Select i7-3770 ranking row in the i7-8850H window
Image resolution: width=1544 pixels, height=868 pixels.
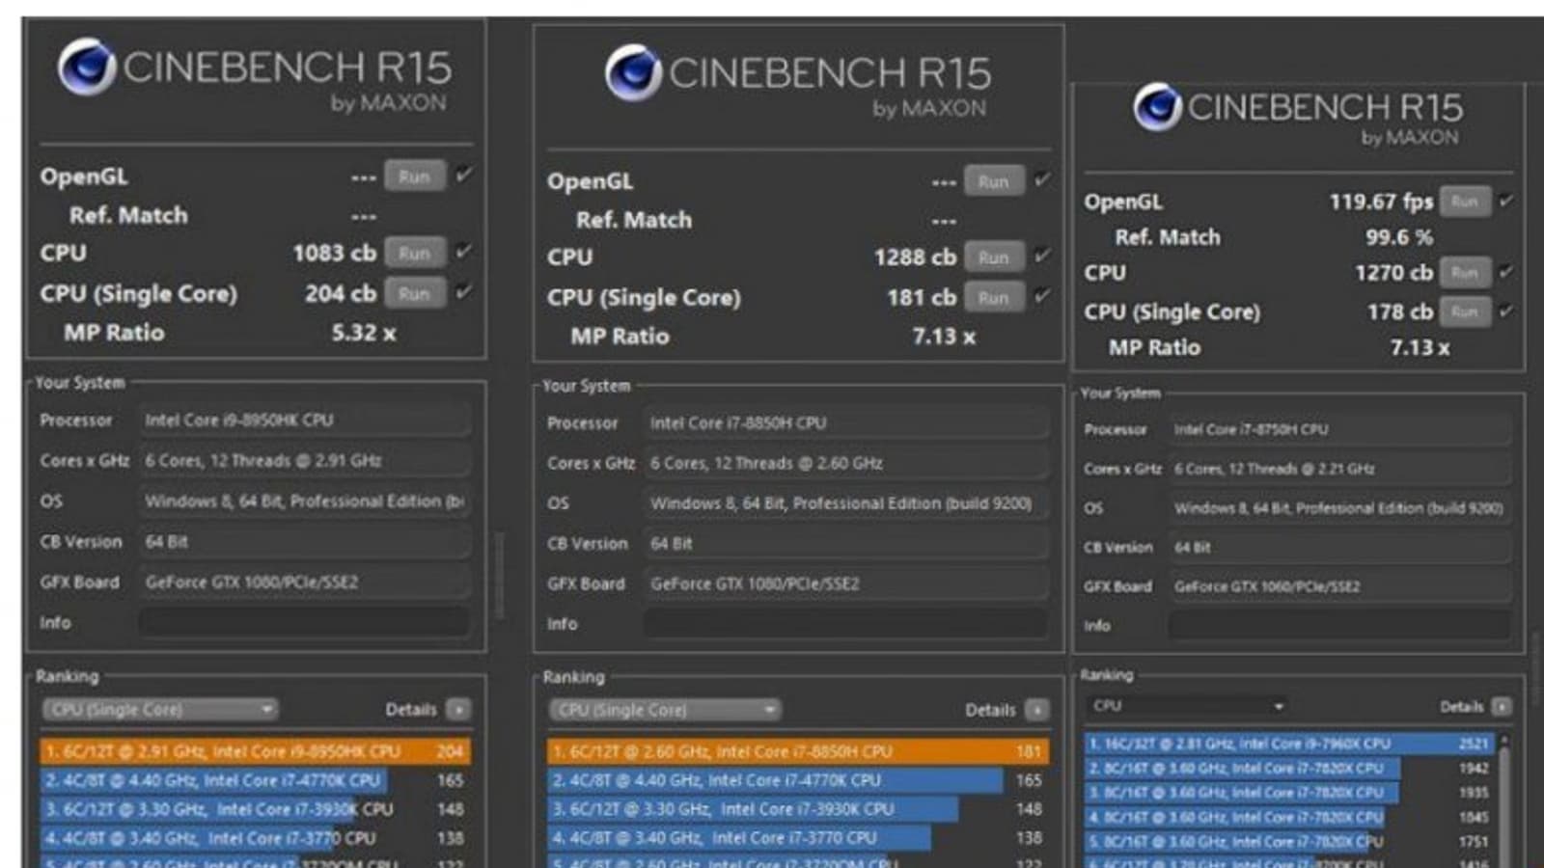[x=798, y=838]
